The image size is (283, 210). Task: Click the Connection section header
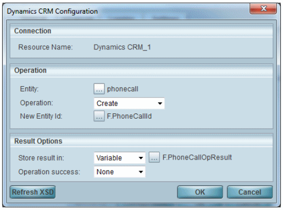click(x=33, y=31)
